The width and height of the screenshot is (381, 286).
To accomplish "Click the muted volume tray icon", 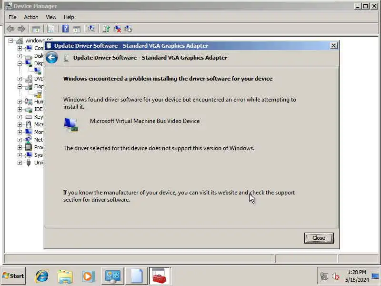I will (336, 276).
